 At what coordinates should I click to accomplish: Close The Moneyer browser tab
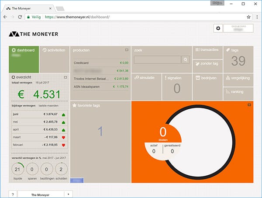50,8
